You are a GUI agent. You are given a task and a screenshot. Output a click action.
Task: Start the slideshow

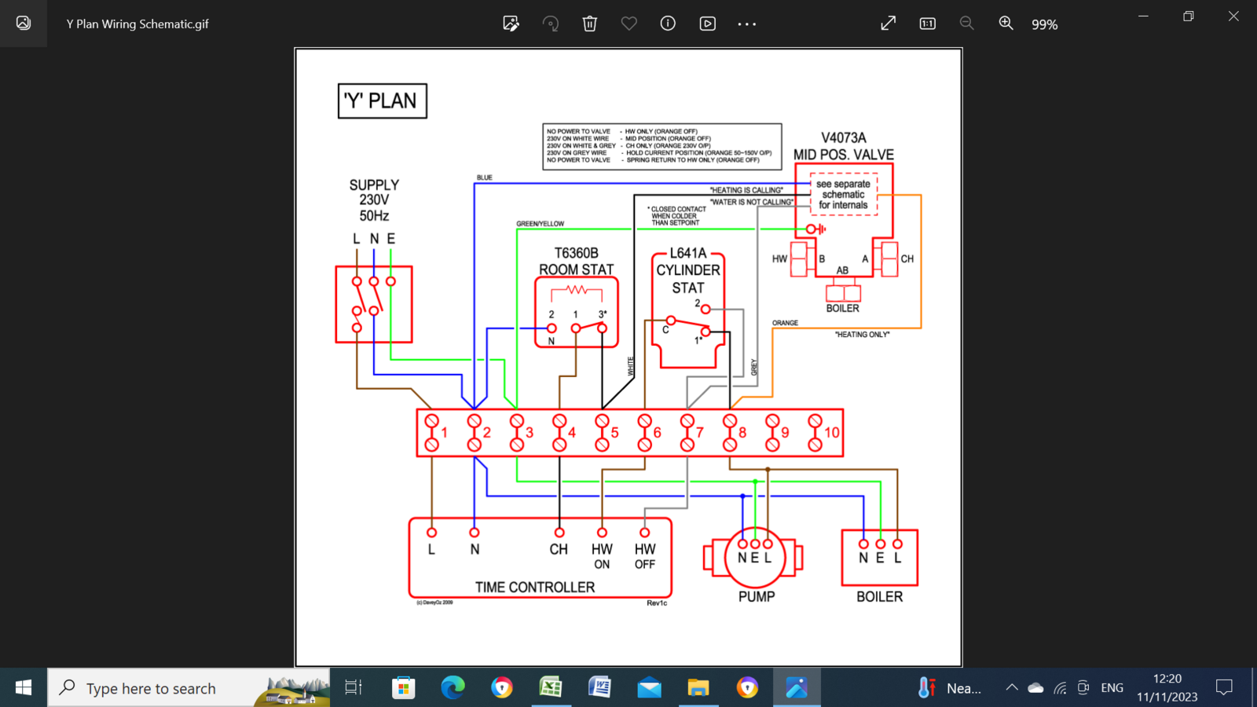[707, 24]
